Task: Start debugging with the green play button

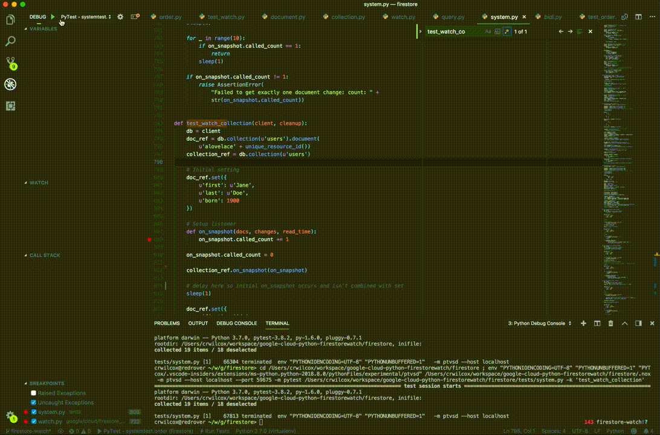Action: pos(53,17)
